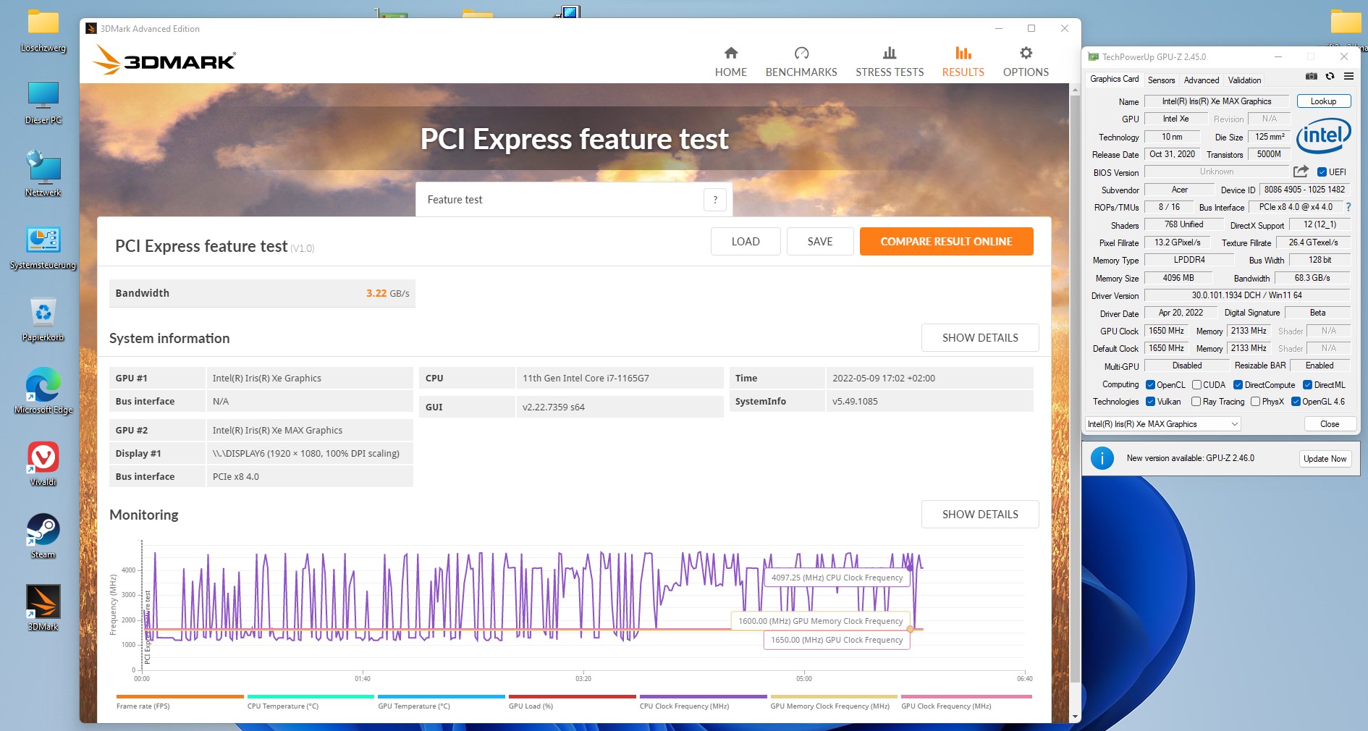Open GPU selection dropdown in GPU-Z
This screenshot has width=1368, height=731.
(x=1163, y=424)
